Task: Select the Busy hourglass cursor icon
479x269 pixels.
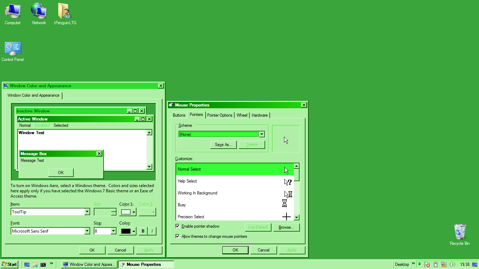Action: click(284, 203)
